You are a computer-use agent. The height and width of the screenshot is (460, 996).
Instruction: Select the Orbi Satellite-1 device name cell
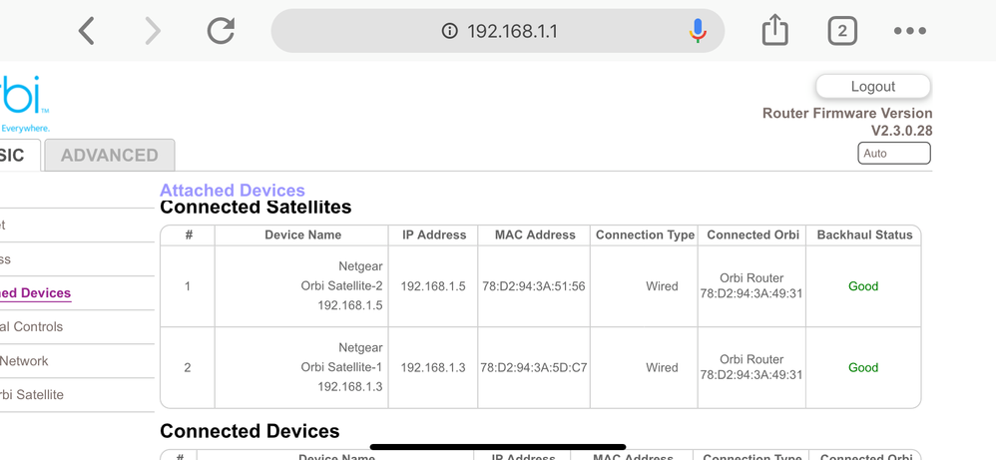pyautogui.click(x=301, y=367)
